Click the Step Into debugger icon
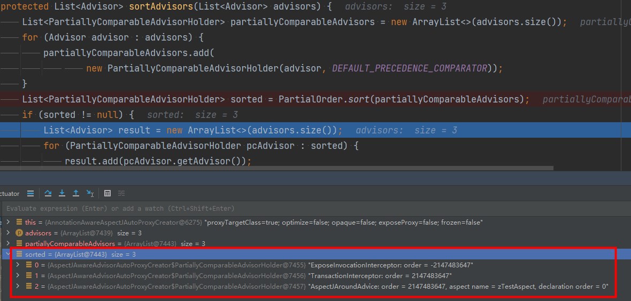 [x=62, y=193]
